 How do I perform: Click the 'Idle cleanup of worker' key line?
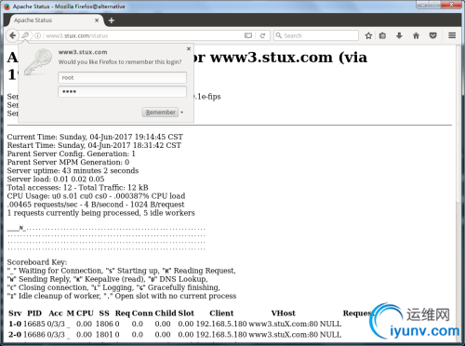click(x=122, y=296)
